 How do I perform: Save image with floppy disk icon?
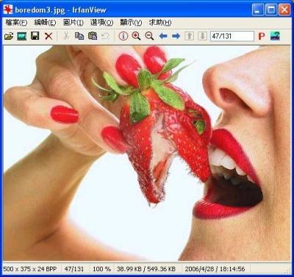pos(35,36)
